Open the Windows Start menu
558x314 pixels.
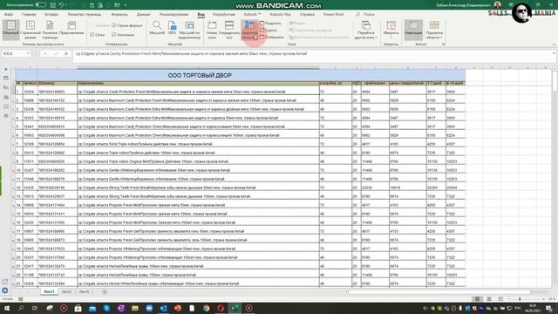(6, 308)
